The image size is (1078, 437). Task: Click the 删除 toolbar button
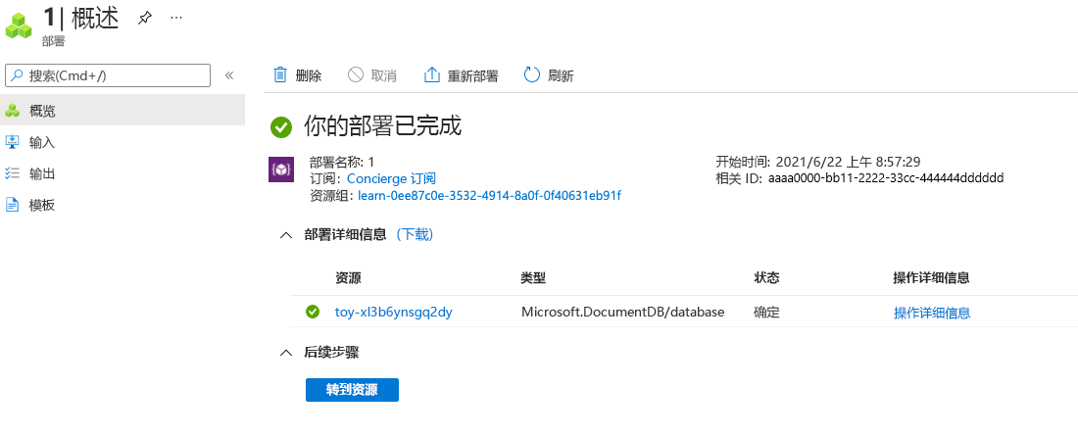(298, 75)
